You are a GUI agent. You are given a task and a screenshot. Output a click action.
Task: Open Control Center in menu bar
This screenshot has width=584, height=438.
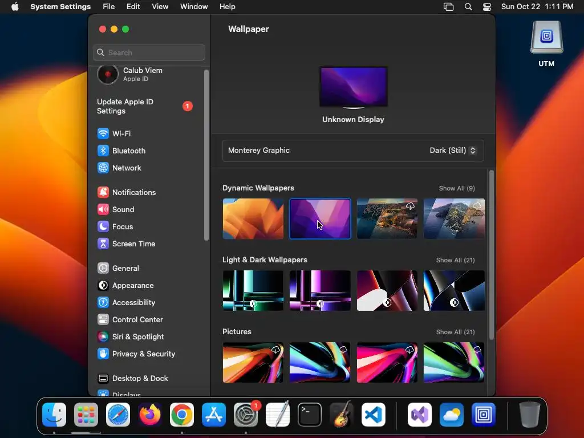pyautogui.click(x=487, y=7)
